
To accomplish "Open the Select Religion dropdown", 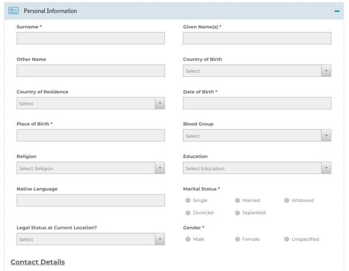I will pyautogui.click(x=91, y=168).
